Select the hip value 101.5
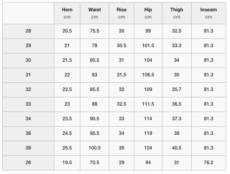This screenshot has height=174, width=230. [148, 46]
